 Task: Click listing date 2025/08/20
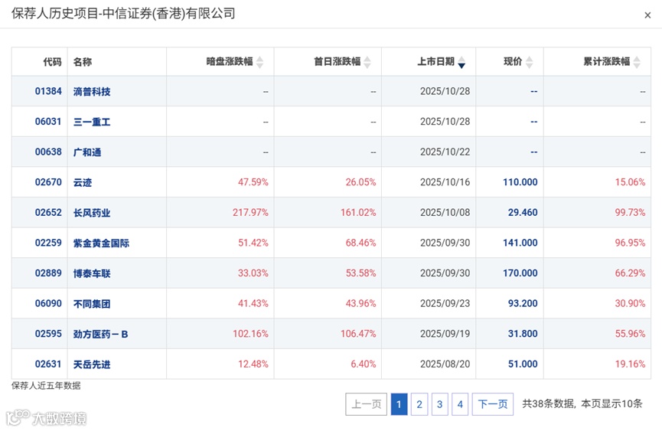(x=445, y=364)
